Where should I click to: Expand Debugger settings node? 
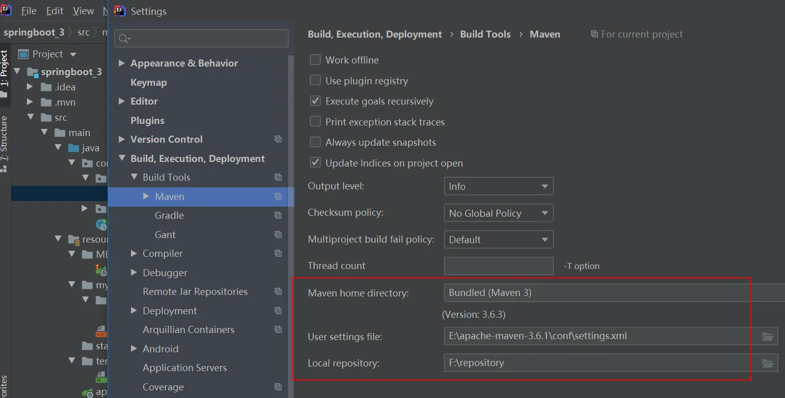(134, 273)
